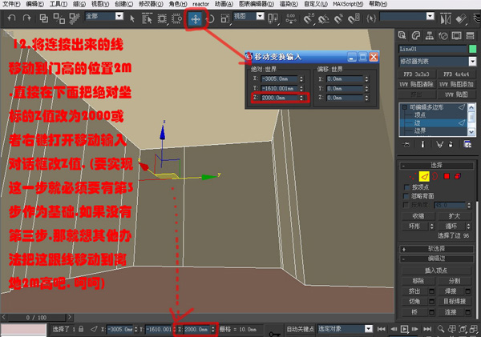The height and width of the screenshot is (337, 481).
Task: Toggle the Spinner Snap icon
Action: pos(354,18)
